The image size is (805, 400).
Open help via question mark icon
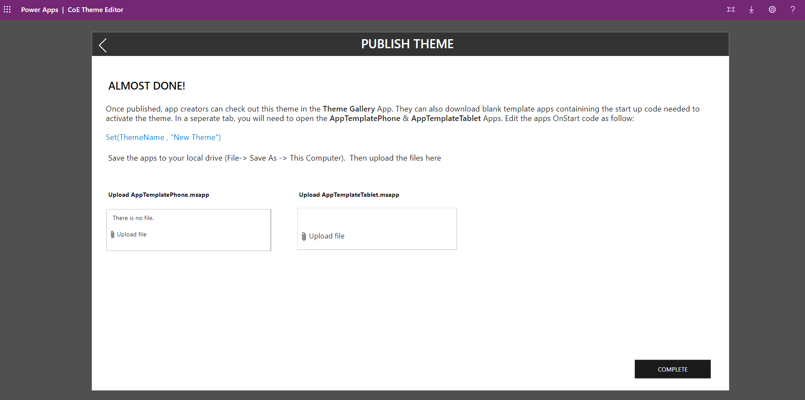[x=793, y=9]
